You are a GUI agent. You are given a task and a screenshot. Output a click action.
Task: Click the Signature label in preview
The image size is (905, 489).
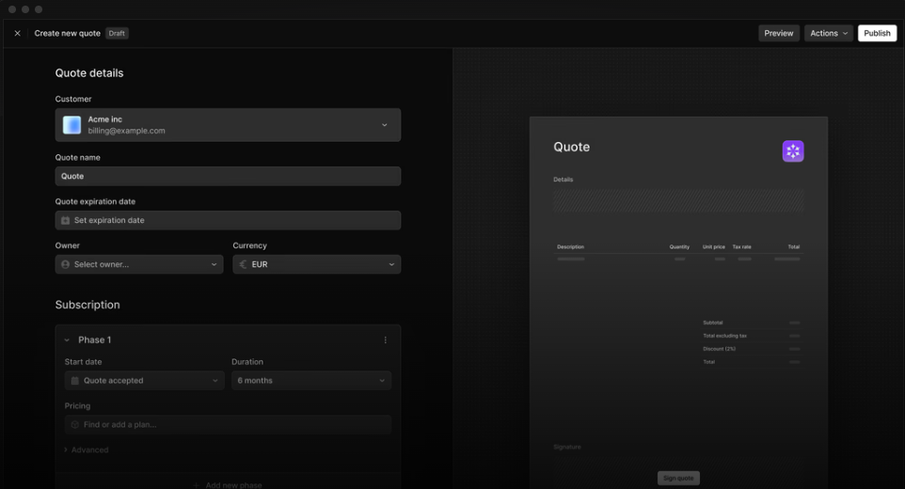click(567, 447)
